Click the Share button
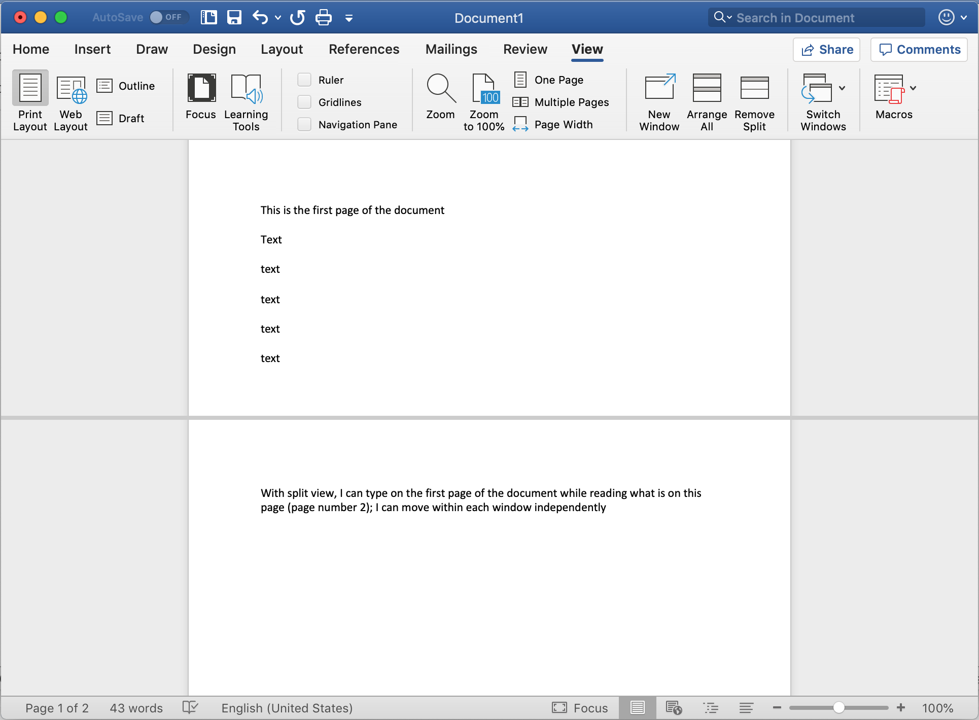 tap(826, 50)
